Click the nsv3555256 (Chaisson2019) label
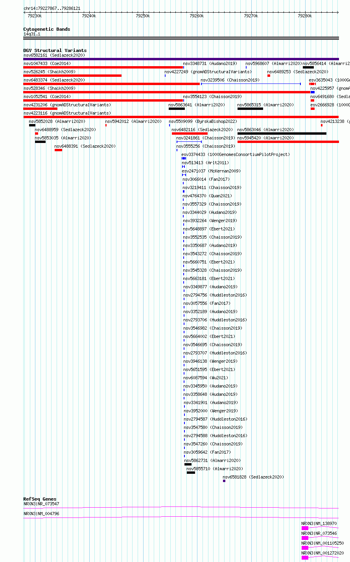The image size is (350, 562). coord(206,147)
